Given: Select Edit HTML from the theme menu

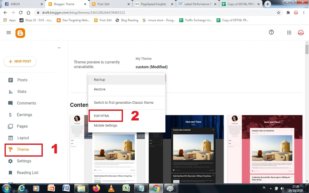Looking at the screenshot, I should coord(102,116).
